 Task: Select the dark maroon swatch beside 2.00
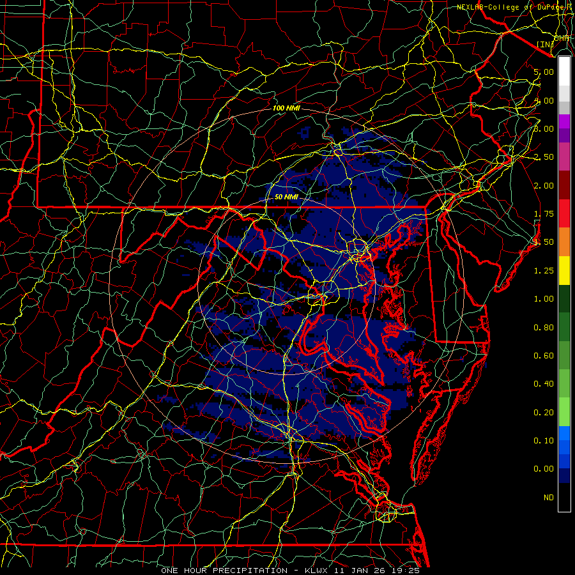[x=564, y=185]
